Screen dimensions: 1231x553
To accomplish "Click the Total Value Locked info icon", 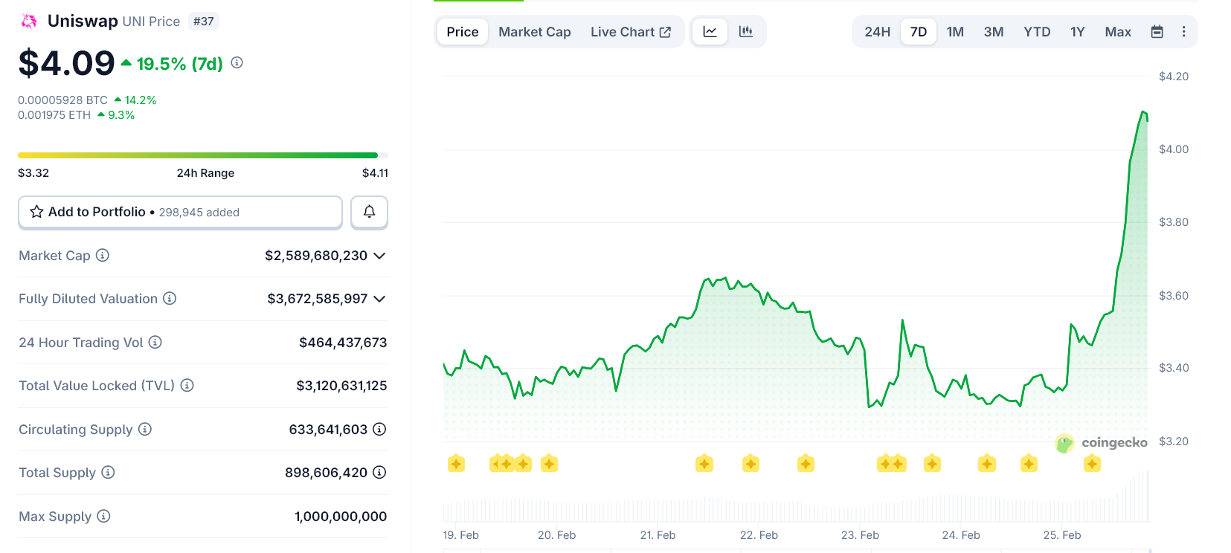I will (x=187, y=385).
